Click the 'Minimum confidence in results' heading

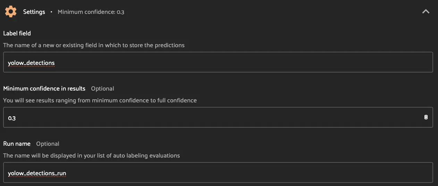(x=44, y=88)
